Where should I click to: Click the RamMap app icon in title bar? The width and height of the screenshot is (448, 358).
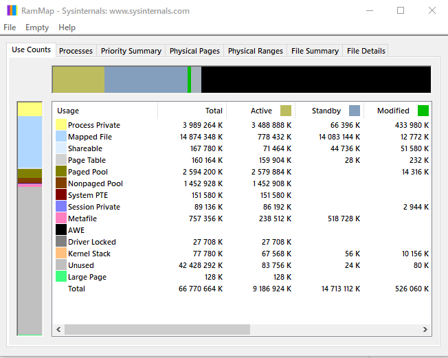pyautogui.click(x=12, y=11)
